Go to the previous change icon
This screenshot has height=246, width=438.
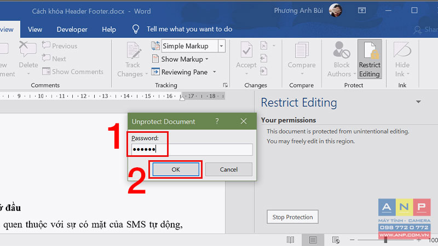[x=264, y=58]
